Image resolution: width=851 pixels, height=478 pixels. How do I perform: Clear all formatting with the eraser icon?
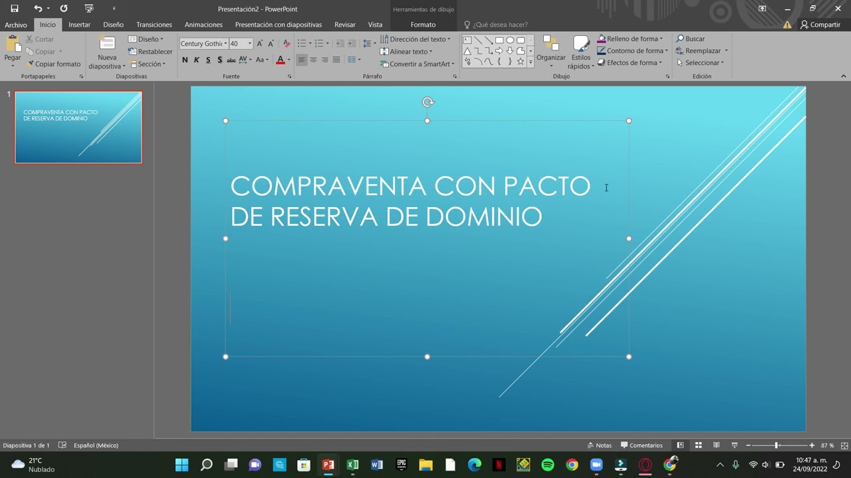click(287, 44)
